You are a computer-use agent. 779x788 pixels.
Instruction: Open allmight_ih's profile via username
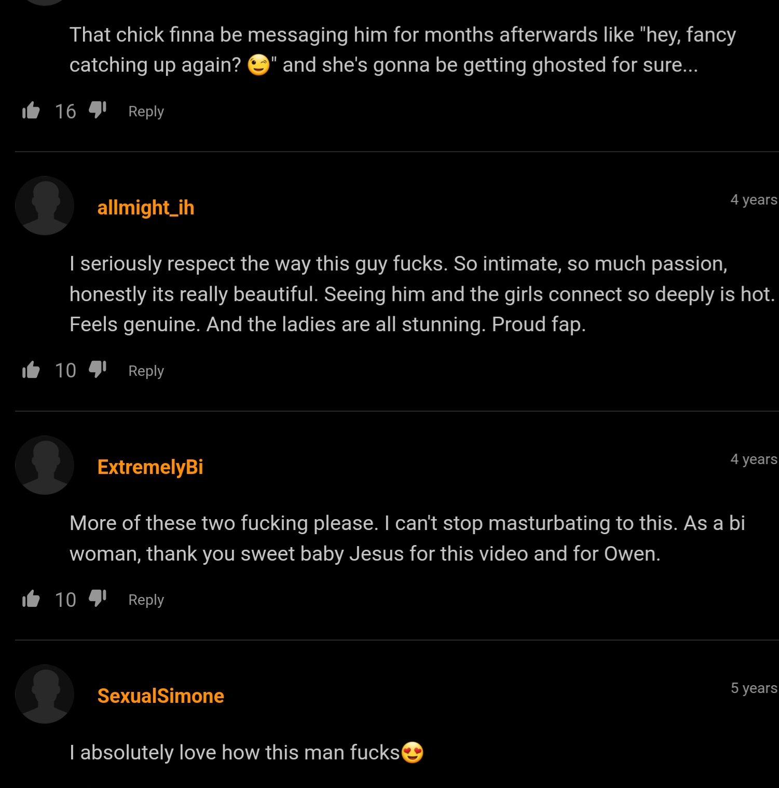coord(146,207)
